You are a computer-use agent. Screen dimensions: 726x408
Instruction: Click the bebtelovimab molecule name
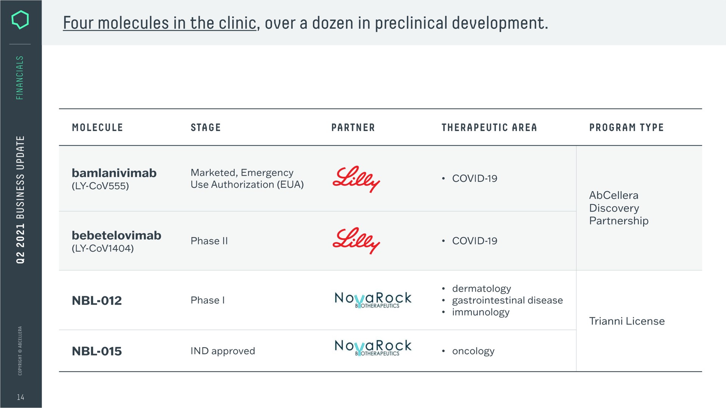116,235
